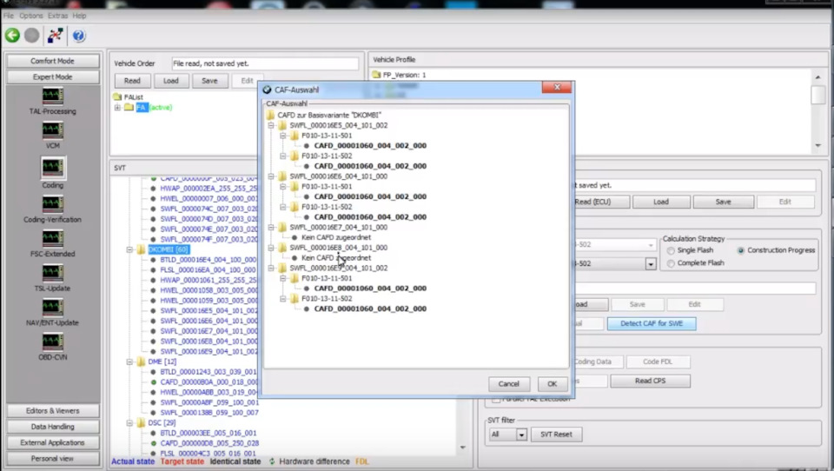Screen dimensions: 834x471
Task: Collapse DKOMBI [60] tree node
Action: (x=129, y=249)
